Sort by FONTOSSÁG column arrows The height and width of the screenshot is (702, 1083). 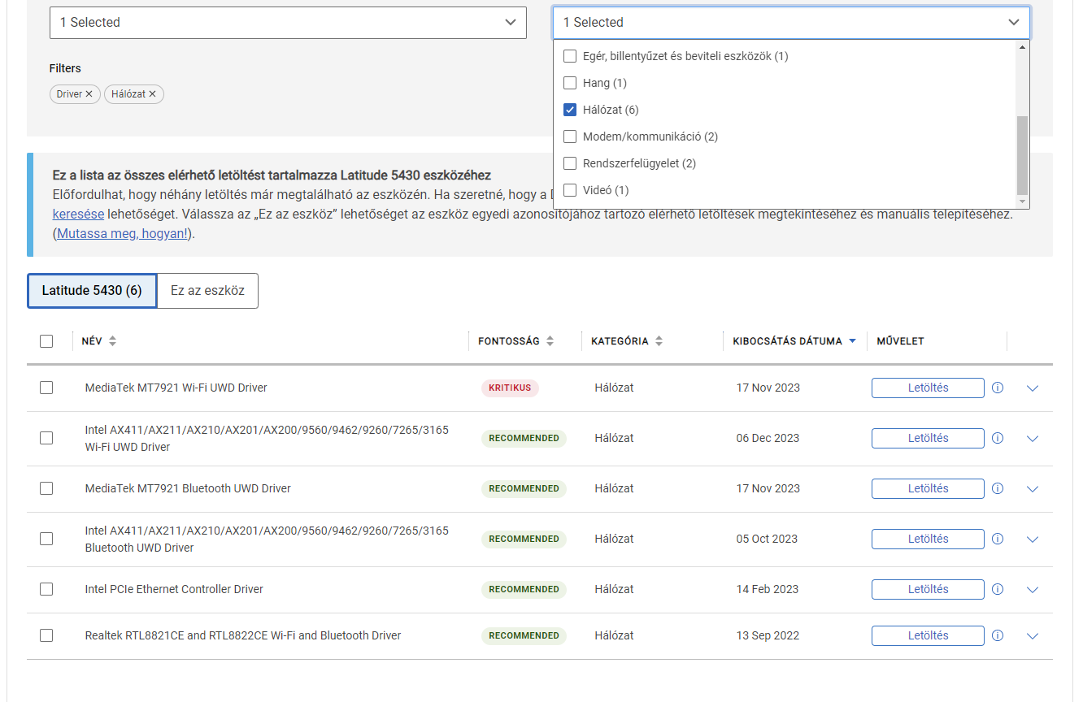pyautogui.click(x=550, y=341)
